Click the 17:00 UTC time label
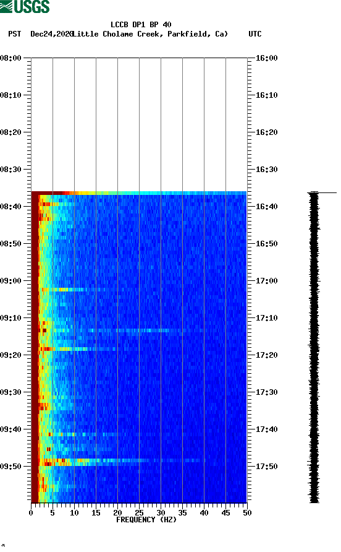The image size is (341, 552). (266, 281)
